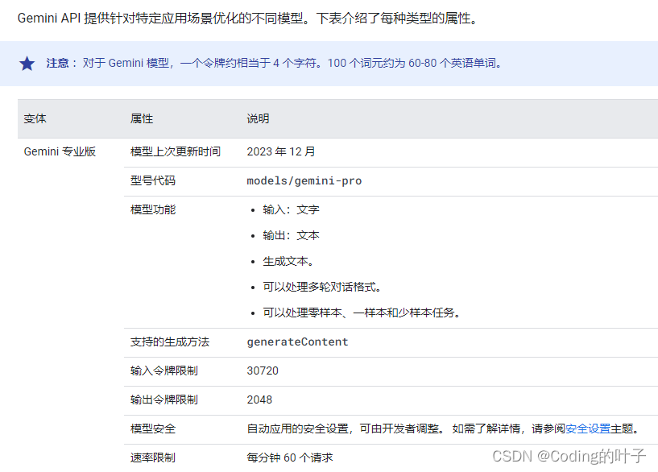Viewport: 658px width, 472px height.
Task: Click the 生成文本。 bullet
Action: [288, 262]
